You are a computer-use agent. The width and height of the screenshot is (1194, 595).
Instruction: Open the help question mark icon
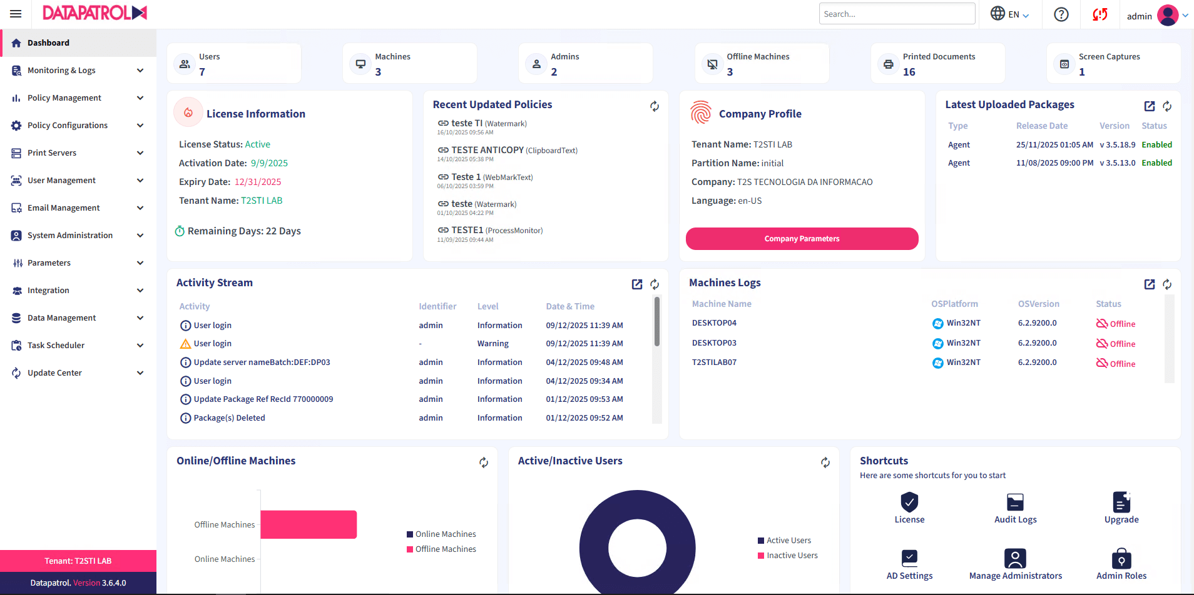(1061, 14)
